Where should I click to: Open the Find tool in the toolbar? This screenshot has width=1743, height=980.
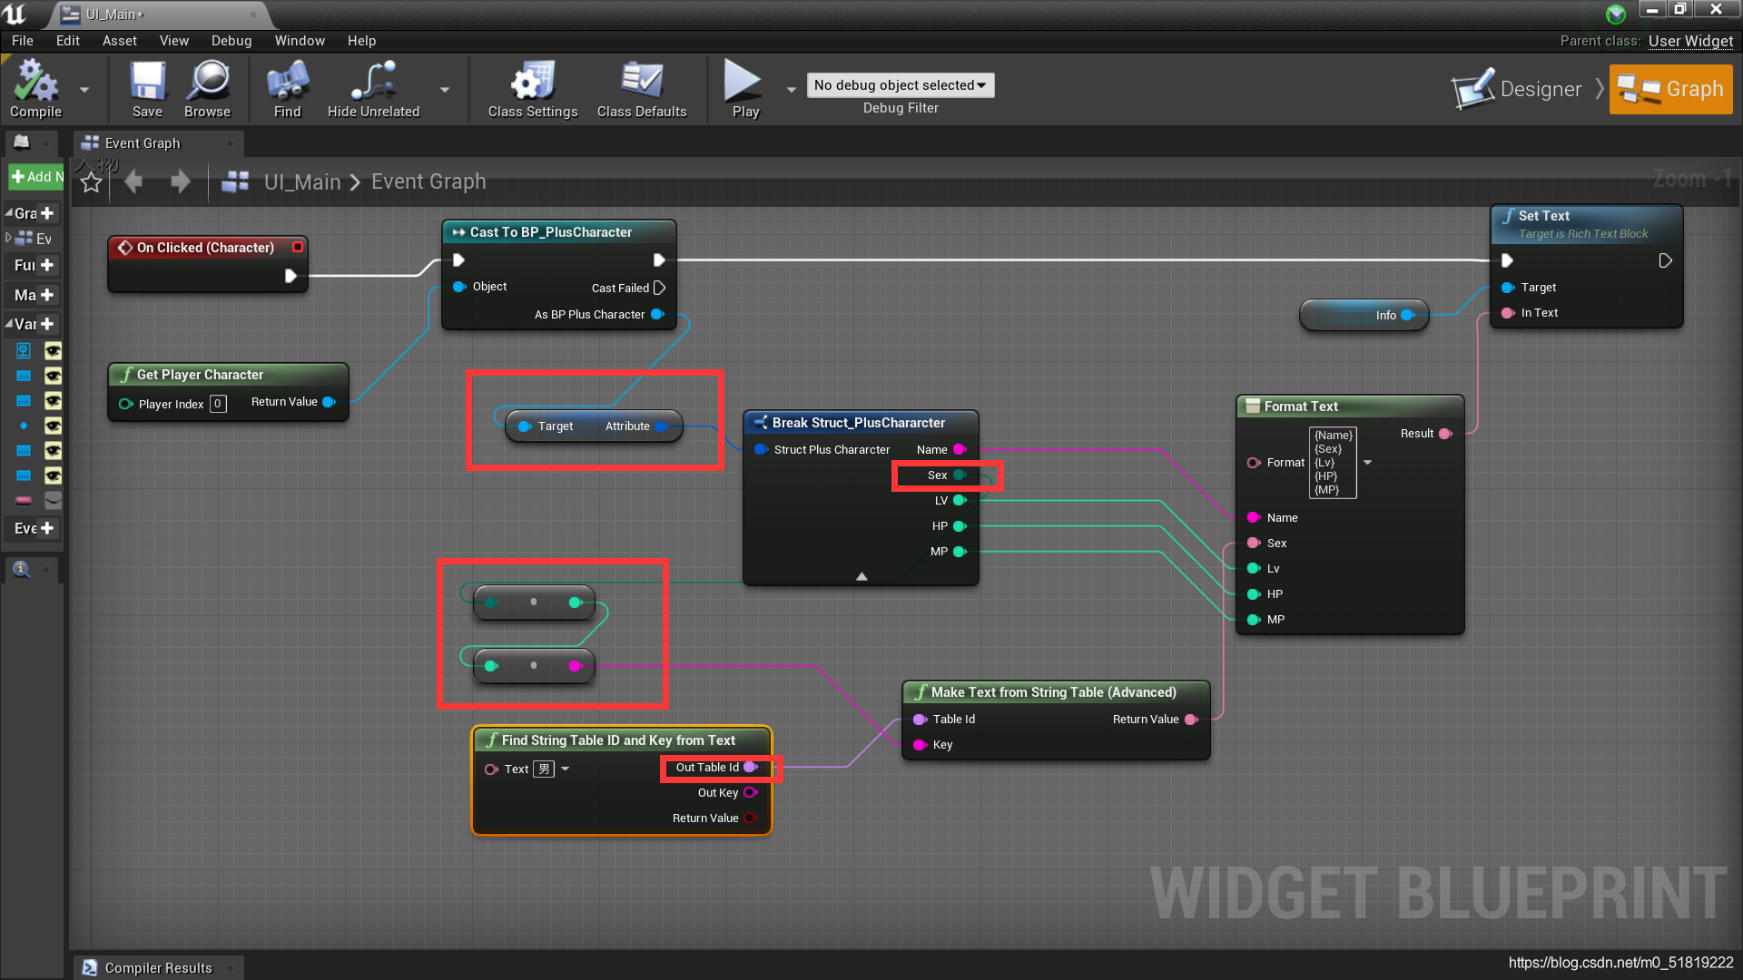pyautogui.click(x=286, y=83)
